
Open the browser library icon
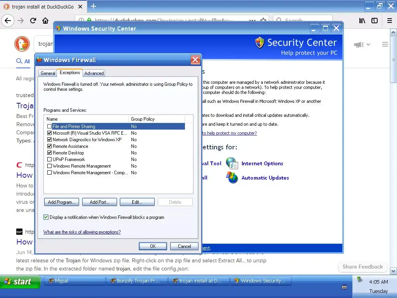pos(362,21)
